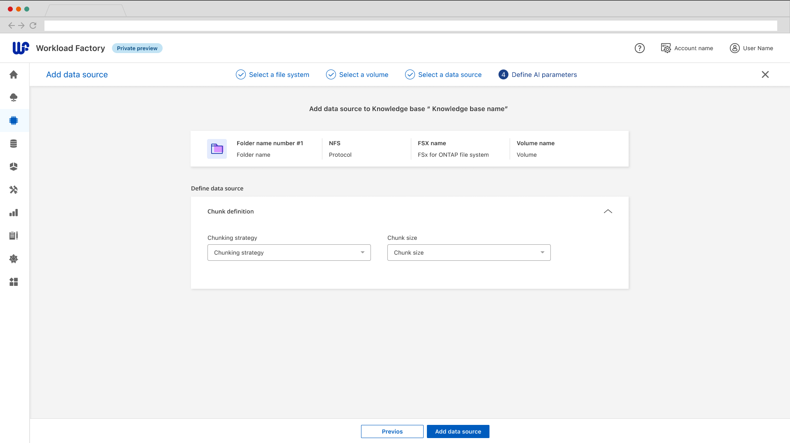The image size is (790, 443).
Task: Open the database stack sidebar icon
Action: (14, 144)
